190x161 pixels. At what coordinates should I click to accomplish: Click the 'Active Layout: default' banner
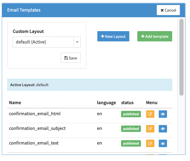[90, 85]
